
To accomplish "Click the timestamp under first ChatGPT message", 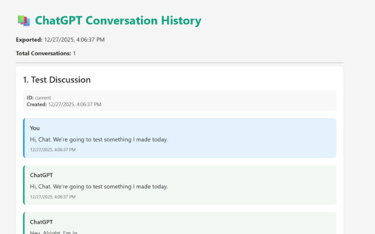I will [x=53, y=197].
